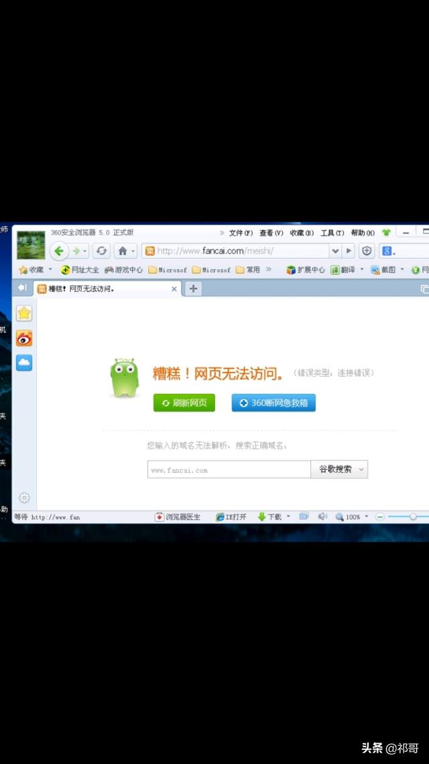
Task: Open the 查看(V) menu
Action: coord(271,233)
